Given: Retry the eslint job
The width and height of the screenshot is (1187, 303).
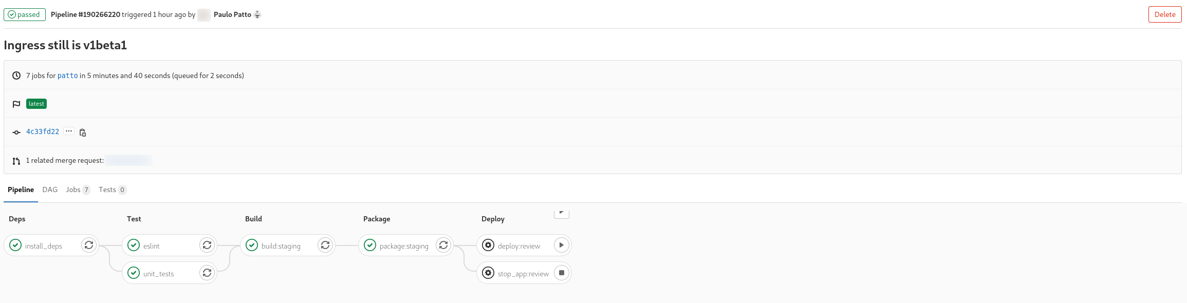Looking at the screenshot, I should click(x=207, y=245).
